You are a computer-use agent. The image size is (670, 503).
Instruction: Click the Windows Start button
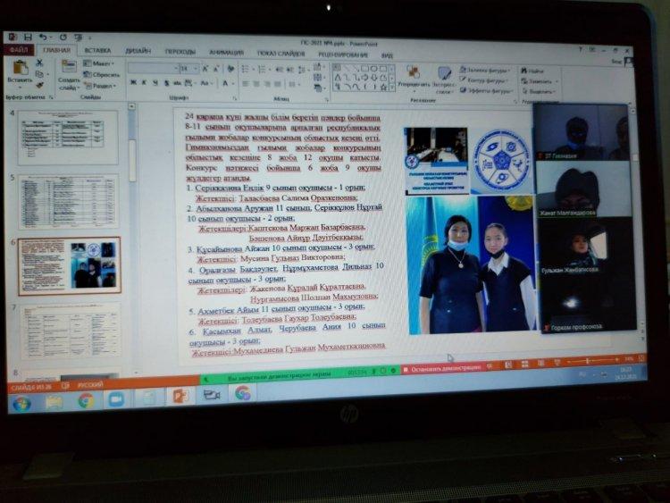[x=22, y=403]
